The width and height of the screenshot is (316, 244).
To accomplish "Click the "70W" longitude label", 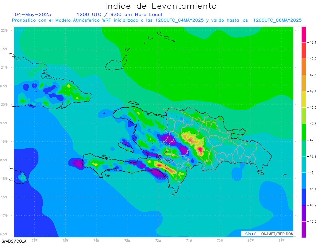I will pos(220,241).
